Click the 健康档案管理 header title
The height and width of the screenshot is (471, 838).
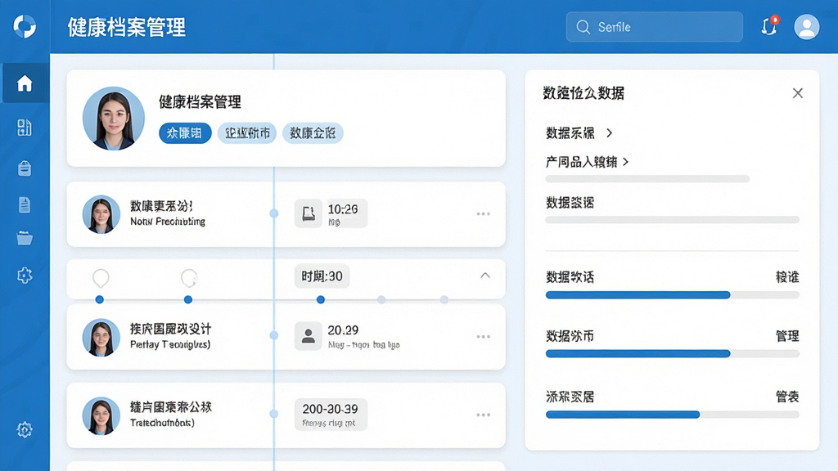[x=127, y=27]
